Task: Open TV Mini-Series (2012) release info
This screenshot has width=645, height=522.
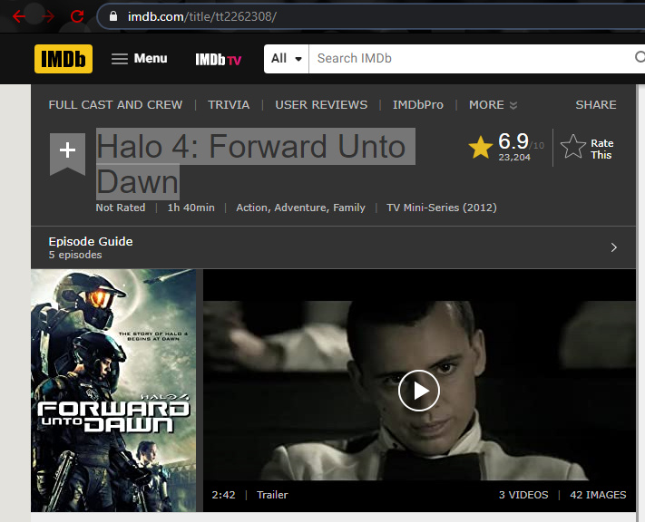Action: pyautogui.click(x=442, y=208)
